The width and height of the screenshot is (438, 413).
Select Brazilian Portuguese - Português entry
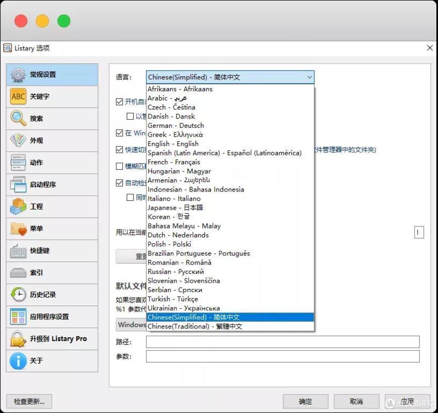(230, 254)
